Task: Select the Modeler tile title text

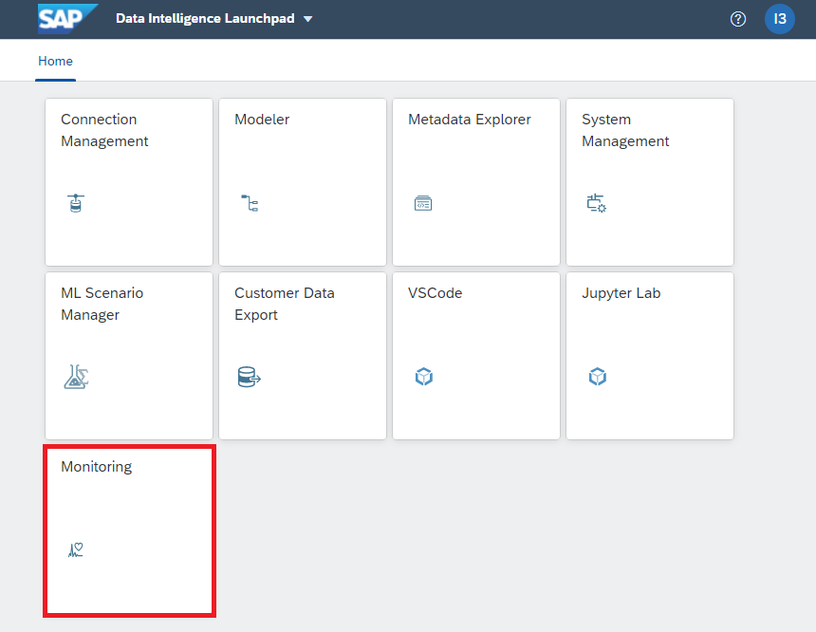Action: [x=262, y=120]
